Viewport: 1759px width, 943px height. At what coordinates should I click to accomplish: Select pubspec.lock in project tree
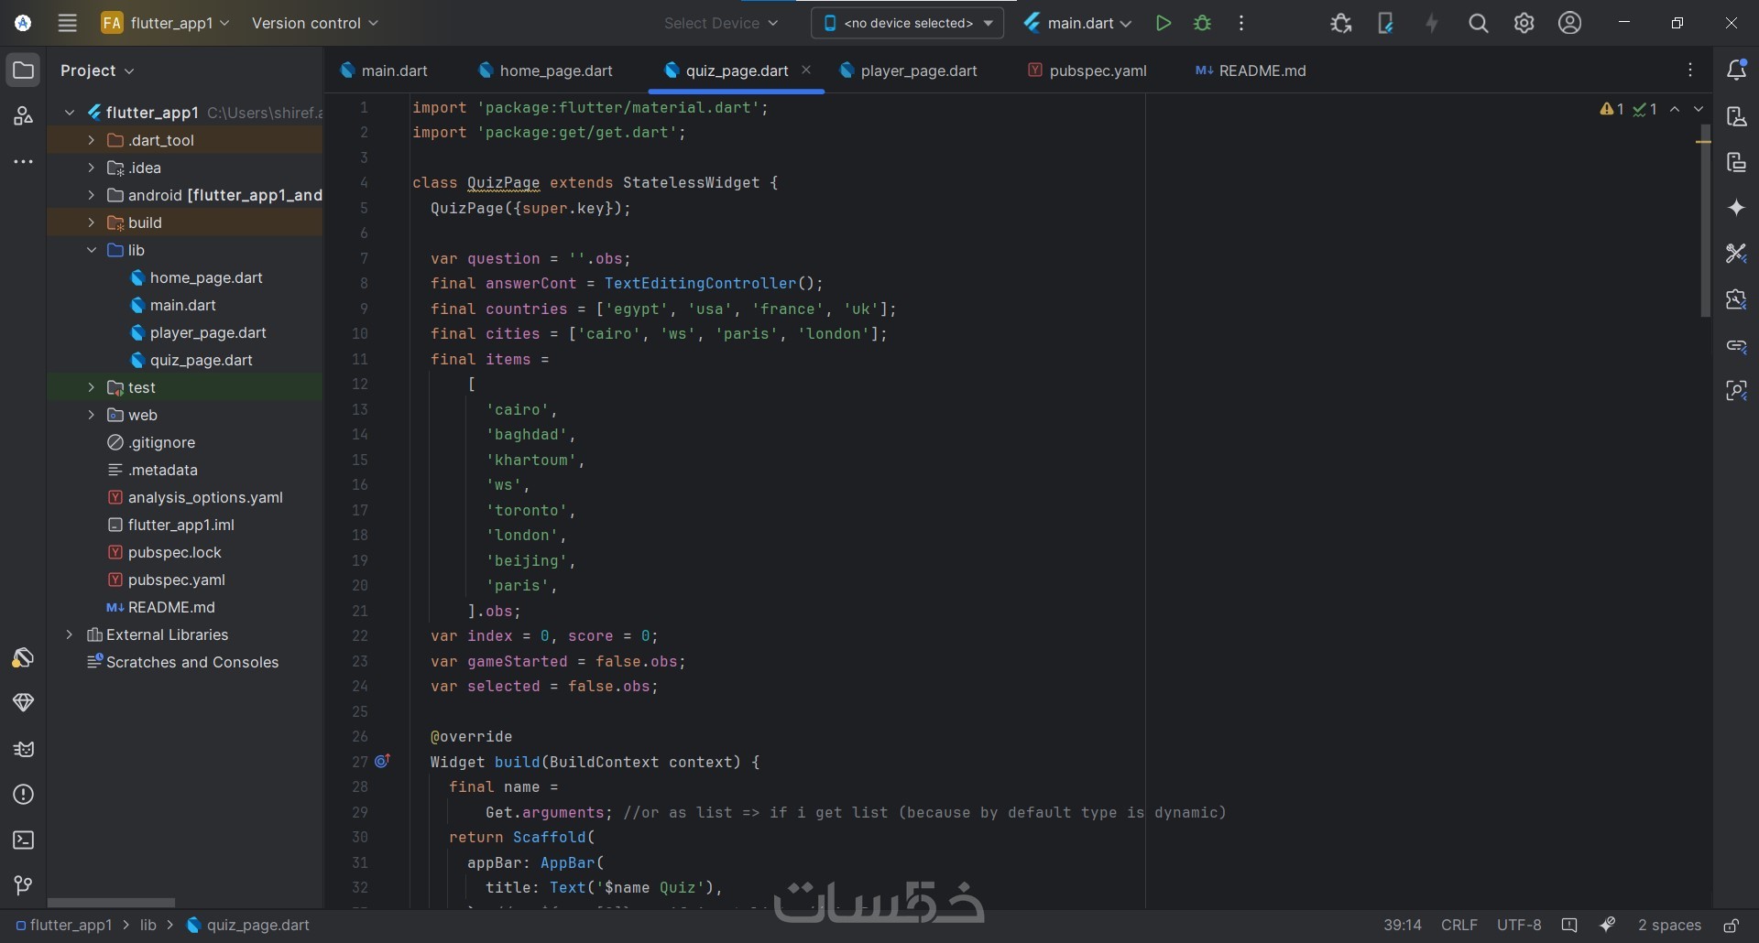165,552
